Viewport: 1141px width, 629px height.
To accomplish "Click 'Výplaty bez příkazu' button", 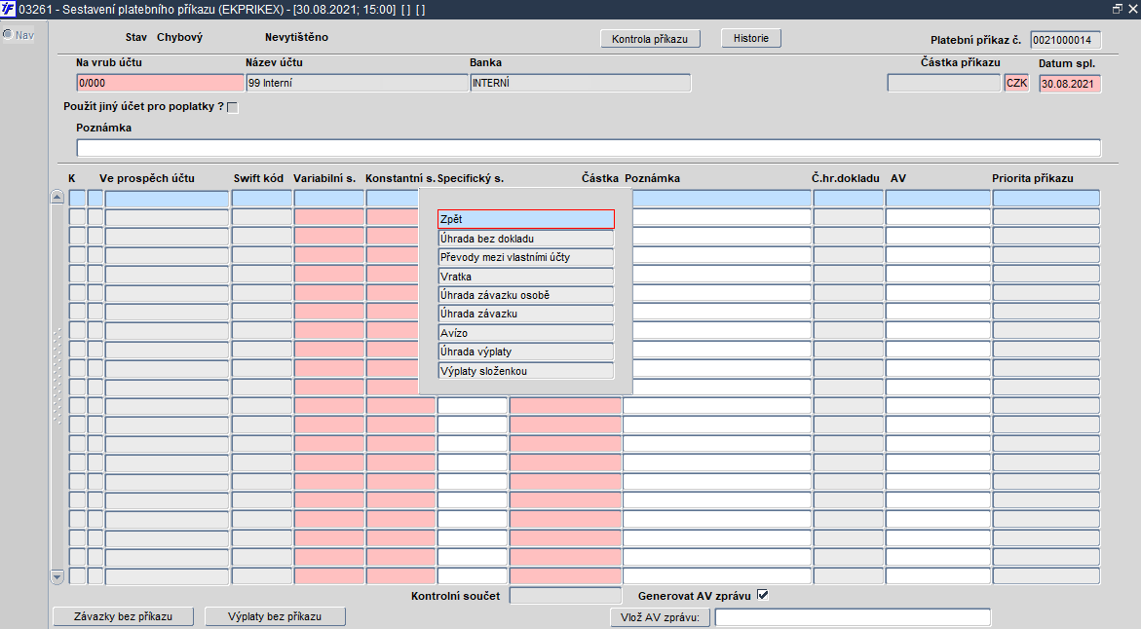I will (275, 616).
